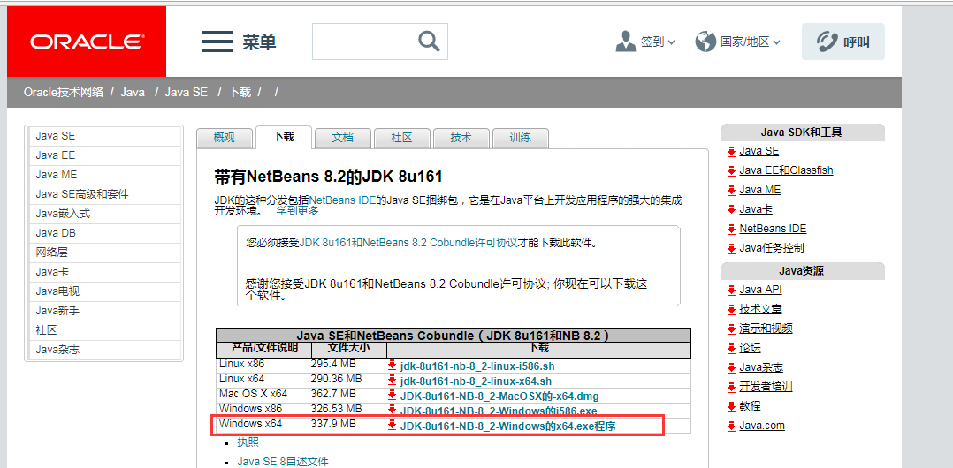This screenshot has height=468, width=953.
Task: Click download arrow icon beside Java SE link
Action: tap(731, 151)
